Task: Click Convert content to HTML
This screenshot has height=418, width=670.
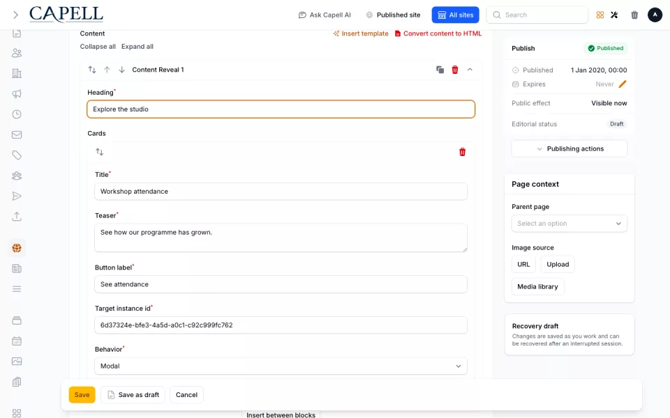Action: pos(438,33)
